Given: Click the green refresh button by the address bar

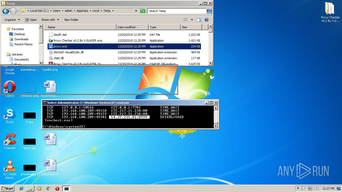Looking at the screenshot, I should point(143,11).
